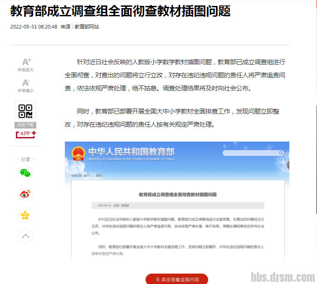
Task: Click the article headline at the top
Action: tap(120, 11)
